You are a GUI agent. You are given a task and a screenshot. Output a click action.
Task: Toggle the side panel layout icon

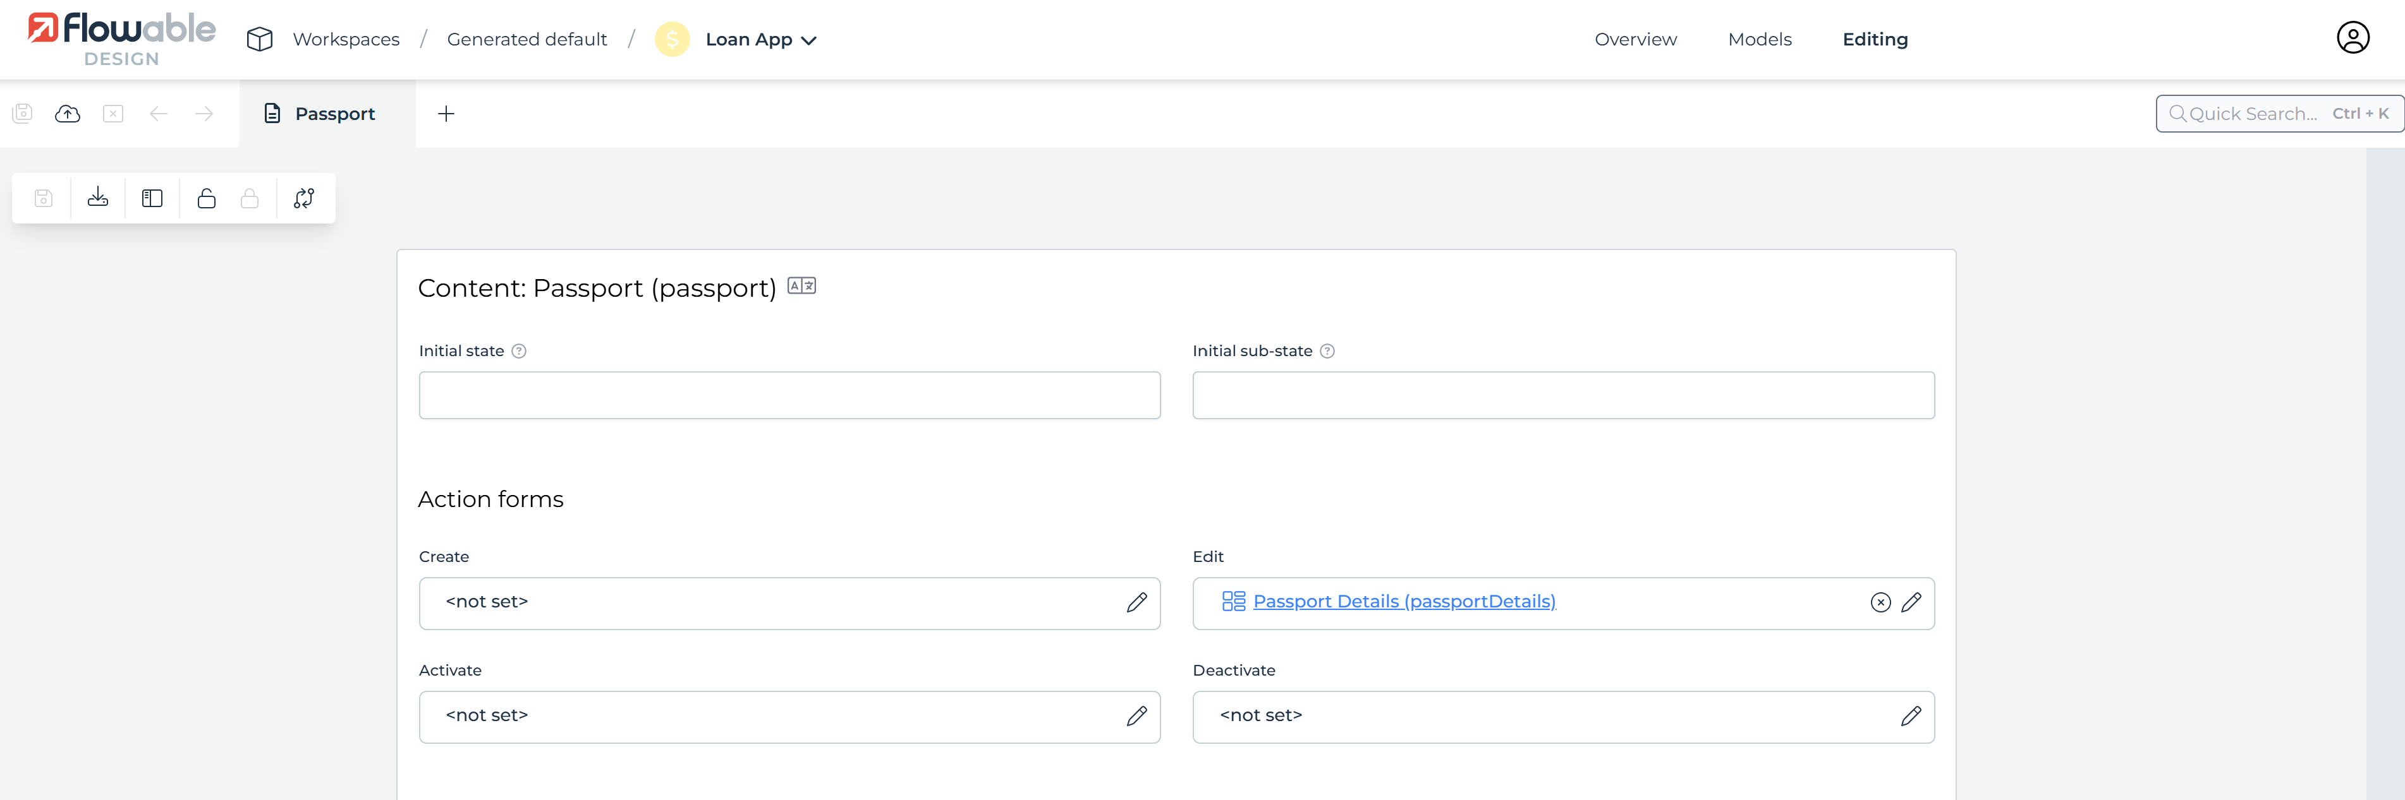152,198
